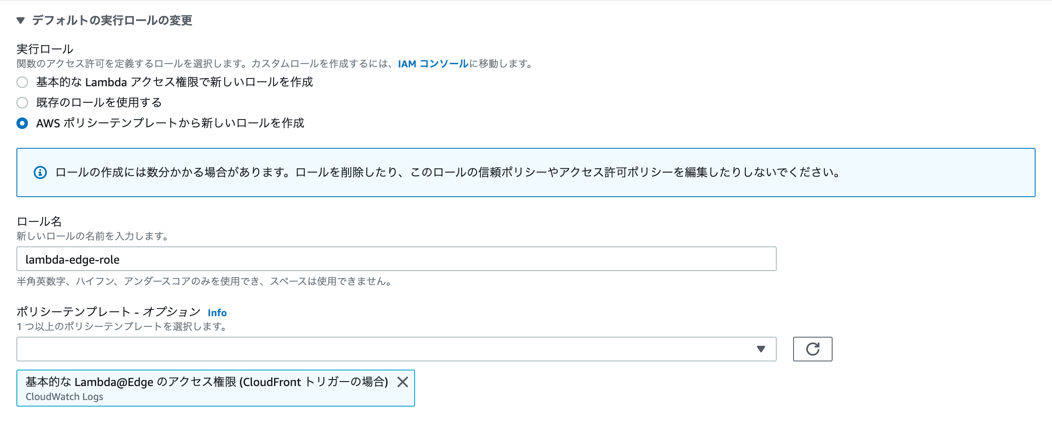Remove the Lambda@Edge policy template tag
This screenshot has height=423, width=1052.
pos(403,382)
